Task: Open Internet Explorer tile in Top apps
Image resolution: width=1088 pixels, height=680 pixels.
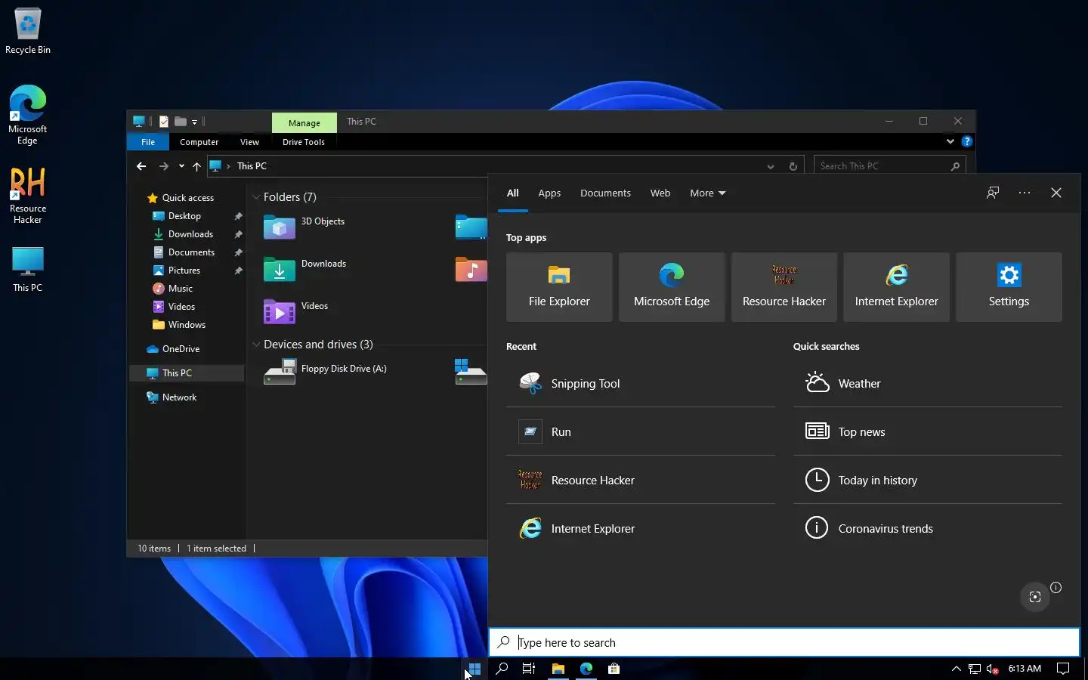Action: pos(896,287)
